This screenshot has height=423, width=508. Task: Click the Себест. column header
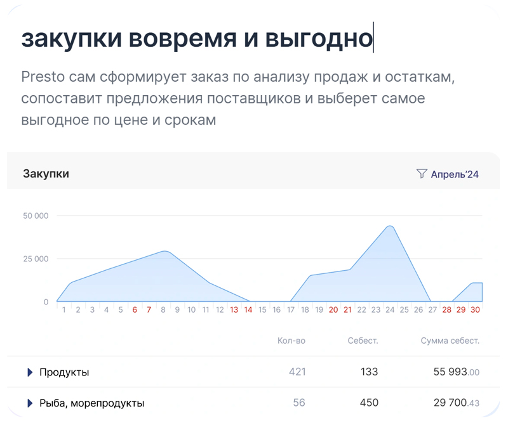coord(363,341)
